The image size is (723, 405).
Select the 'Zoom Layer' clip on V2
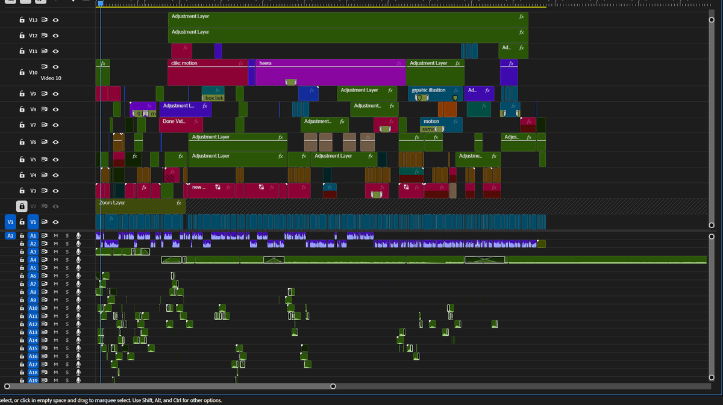[140, 206]
